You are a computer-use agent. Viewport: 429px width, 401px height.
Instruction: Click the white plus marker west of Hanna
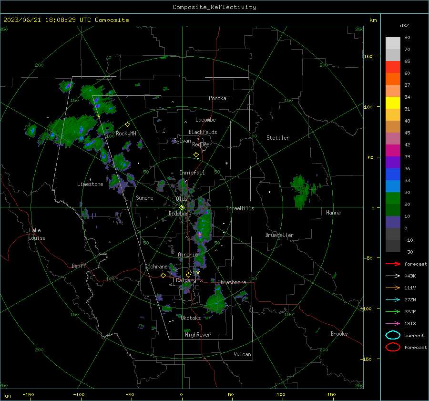tap(269, 192)
